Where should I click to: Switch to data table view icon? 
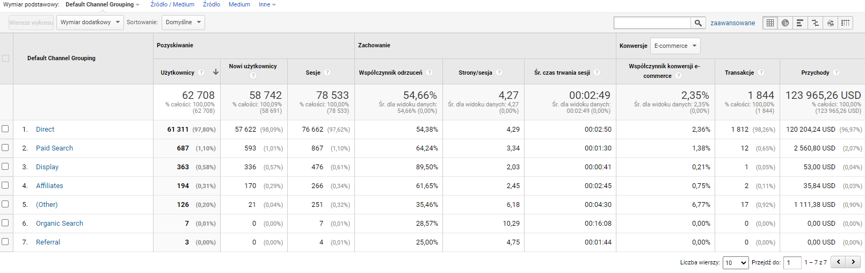click(770, 23)
